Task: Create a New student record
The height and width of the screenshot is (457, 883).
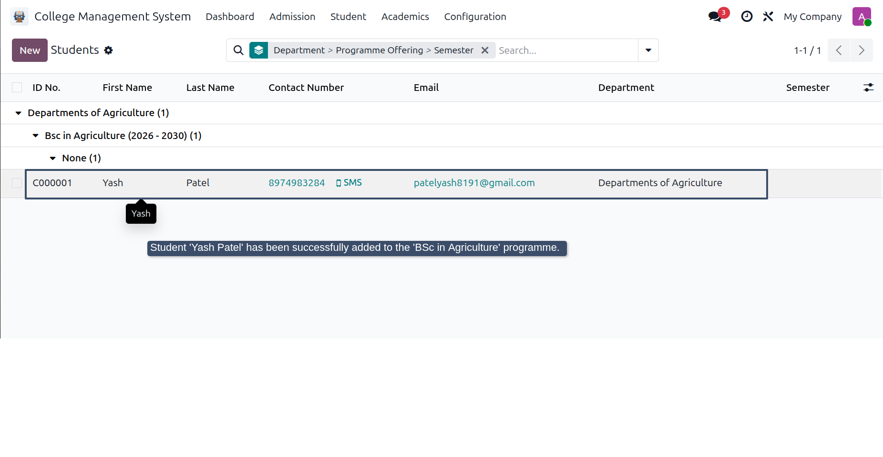Action: click(x=30, y=50)
